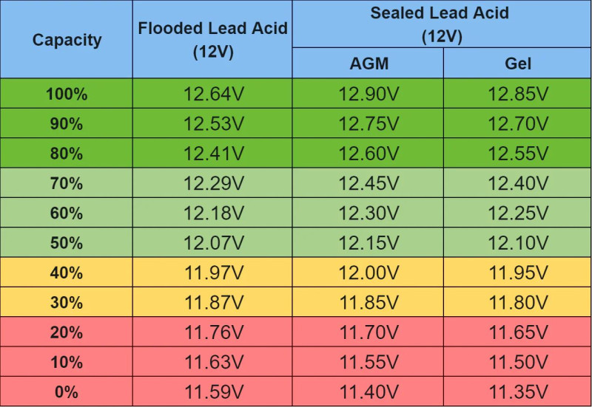
Task: Click the Gel sub-header cell
Action: tap(518, 64)
